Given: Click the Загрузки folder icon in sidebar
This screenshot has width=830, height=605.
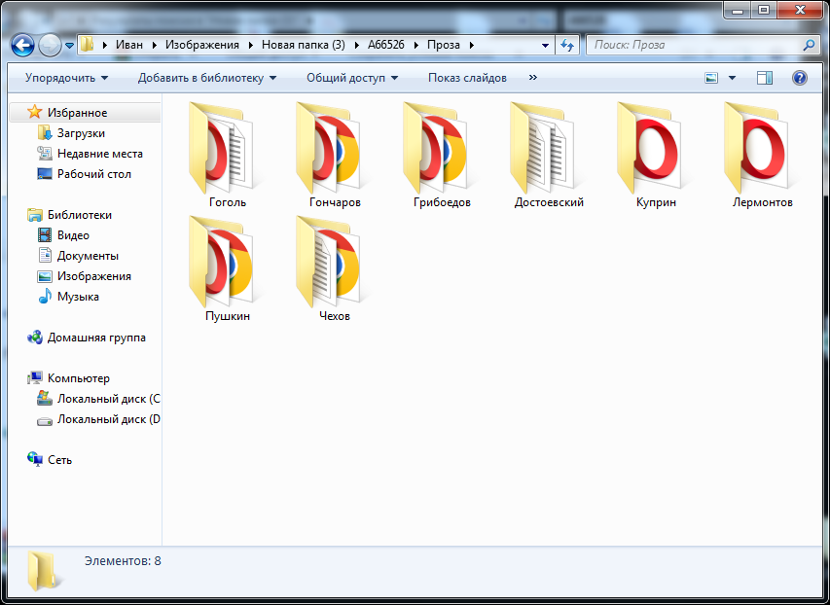Looking at the screenshot, I should pos(45,132).
